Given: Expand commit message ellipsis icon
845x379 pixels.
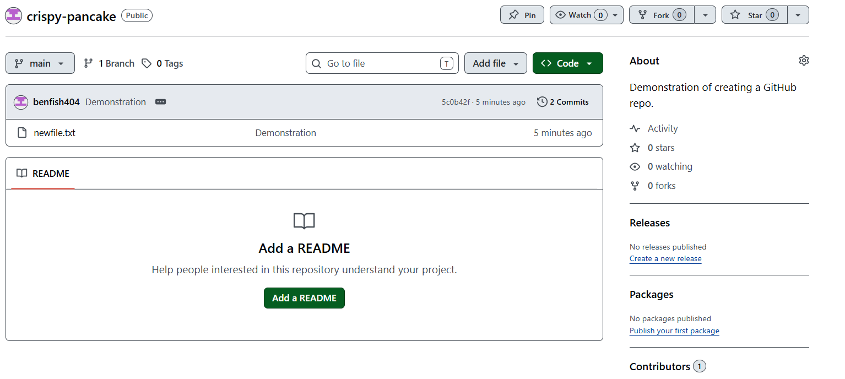Looking at the screenshot, I should [x=160, y=102].
